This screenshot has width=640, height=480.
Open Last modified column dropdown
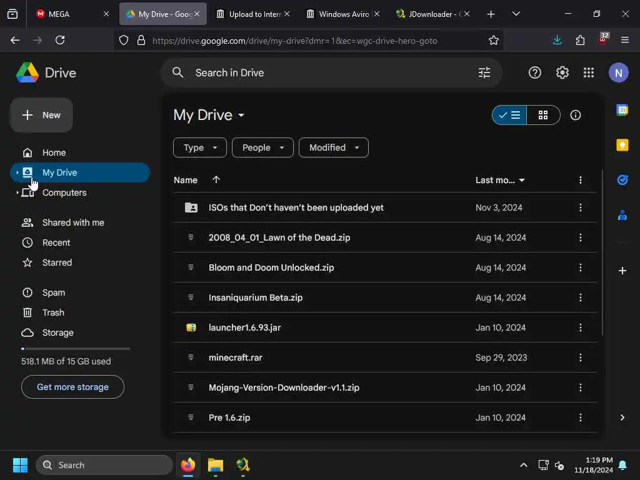click(500, 180)
